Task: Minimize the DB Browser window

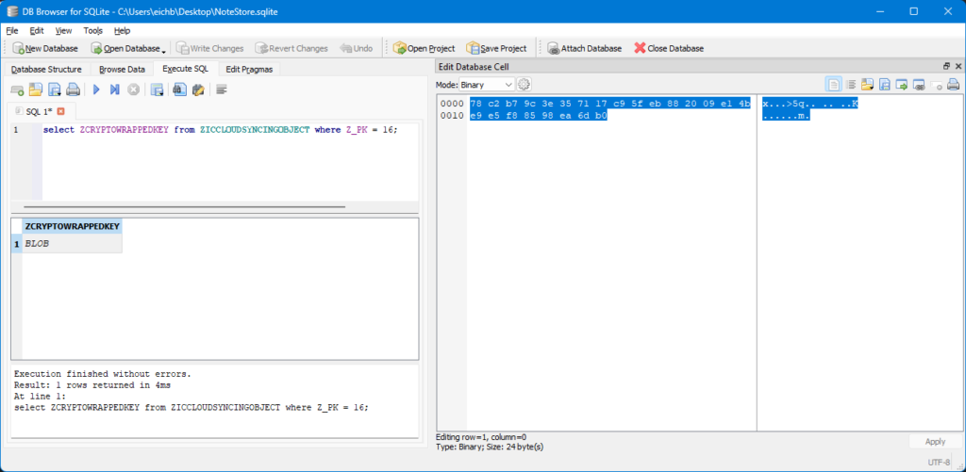Action: click(x=880, y=11)
